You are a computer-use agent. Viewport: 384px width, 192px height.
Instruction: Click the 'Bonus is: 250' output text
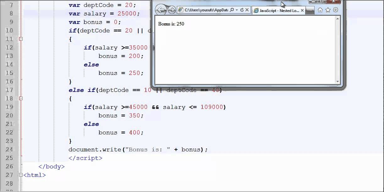pos(171,24)
